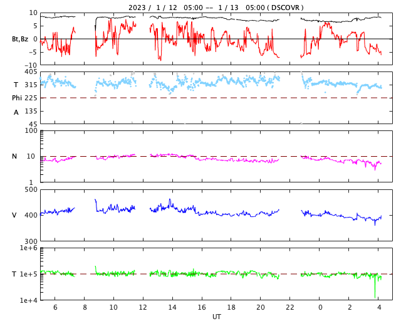401x321 pixels.
Task: Click the 500 tick label on velocity panel
Action: 31,190
